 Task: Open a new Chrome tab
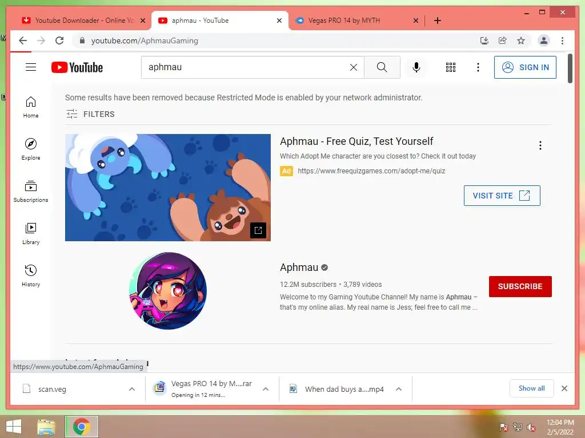point(438,21)
